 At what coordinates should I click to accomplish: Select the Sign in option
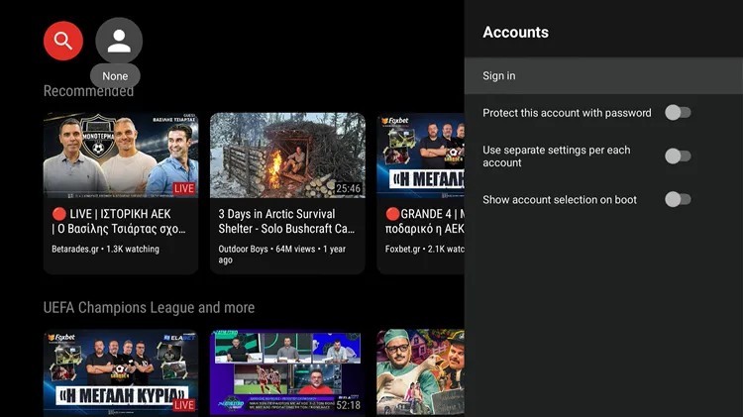603,76
